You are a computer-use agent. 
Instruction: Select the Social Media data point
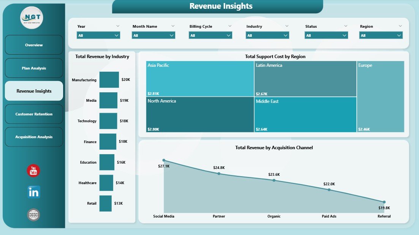[x=164, y=160]
